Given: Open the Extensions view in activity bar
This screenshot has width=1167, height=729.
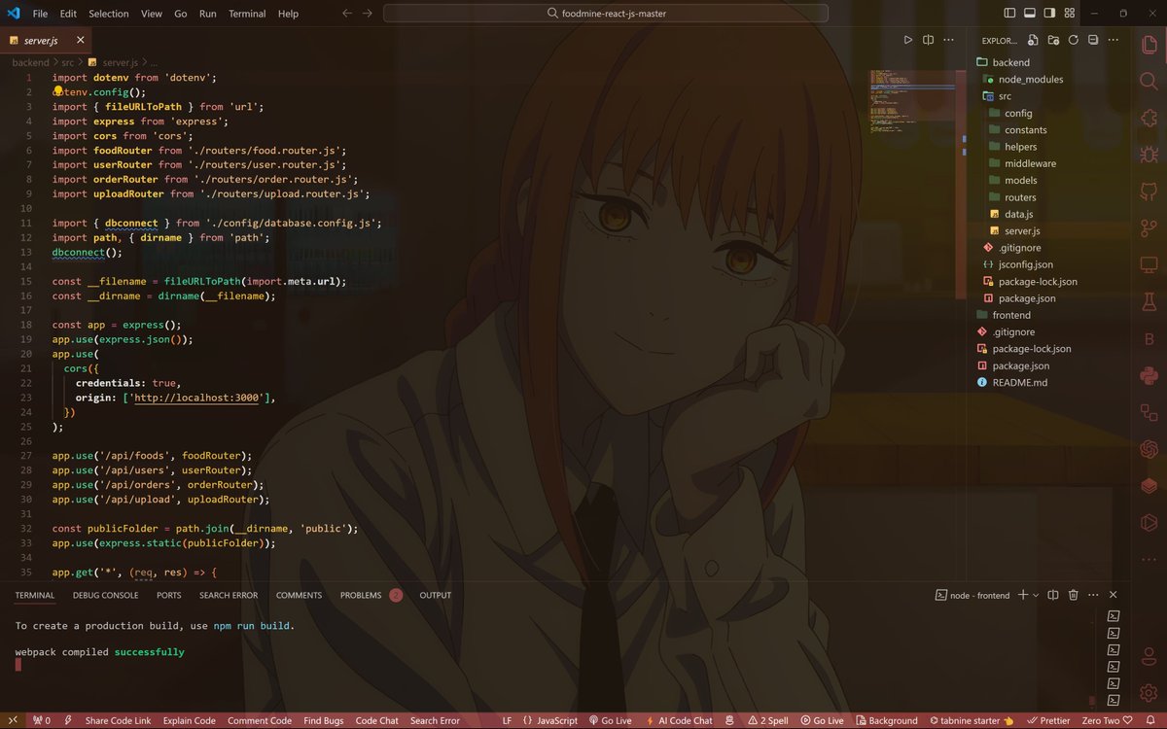Looking at the screenshot, I should (x=1149, y=117).
